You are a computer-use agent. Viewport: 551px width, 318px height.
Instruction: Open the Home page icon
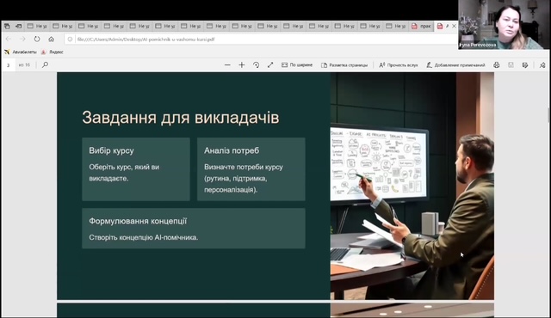tap(52, 39)
